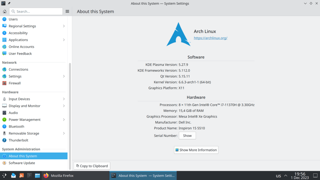320x180 pixels.
Task: Open Online Accounts in the sidebar
Action: (x=21, y=47)
